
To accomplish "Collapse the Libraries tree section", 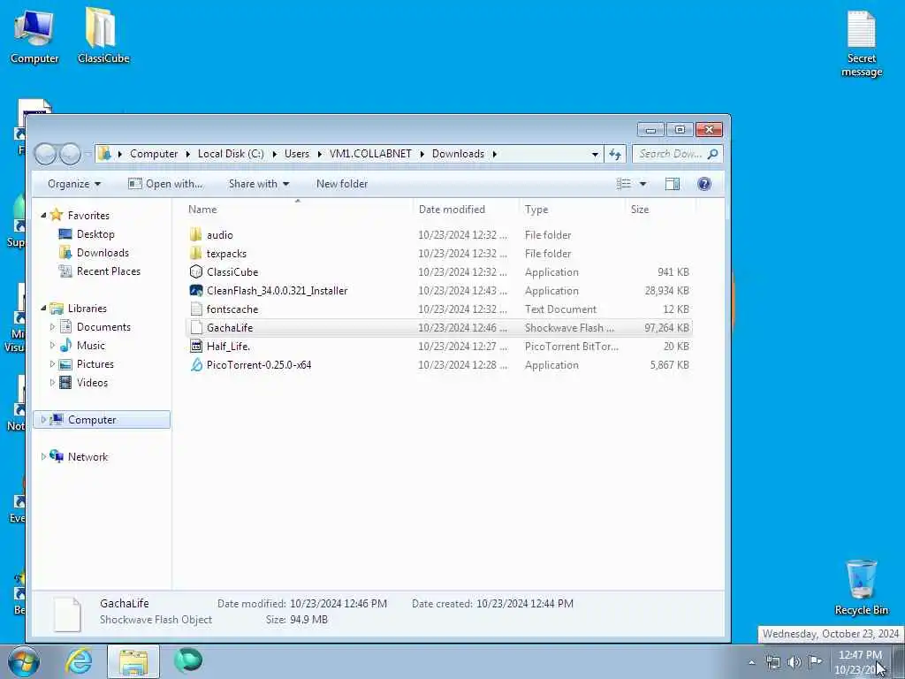I will (x=43, y=309).
